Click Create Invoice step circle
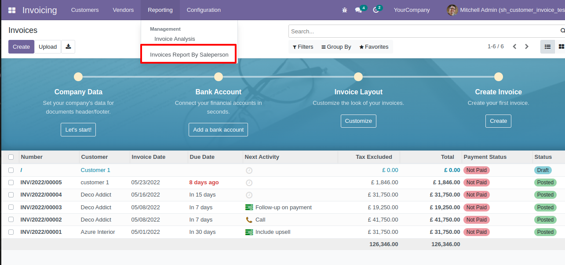565x265 pixels. (499, 77)
